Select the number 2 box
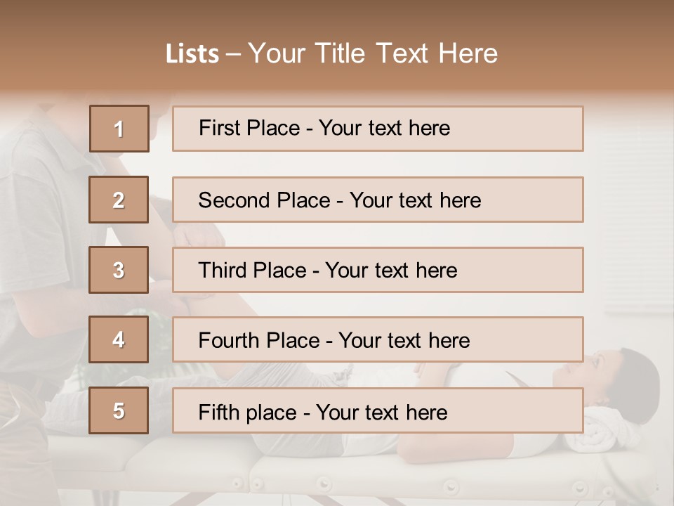 point(119,200)
